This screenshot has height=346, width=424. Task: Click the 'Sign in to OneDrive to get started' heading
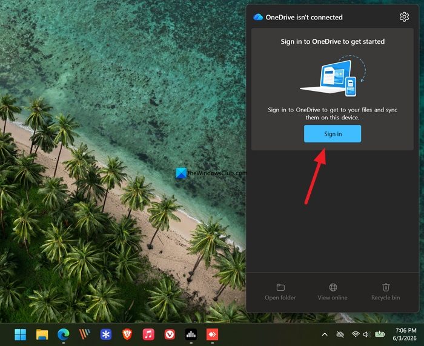coord(333,41)
